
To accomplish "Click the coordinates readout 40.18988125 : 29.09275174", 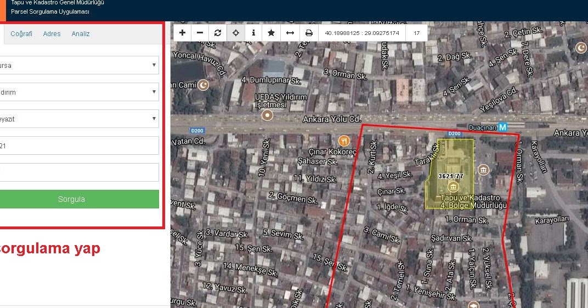I will click(x=362, y=33).
